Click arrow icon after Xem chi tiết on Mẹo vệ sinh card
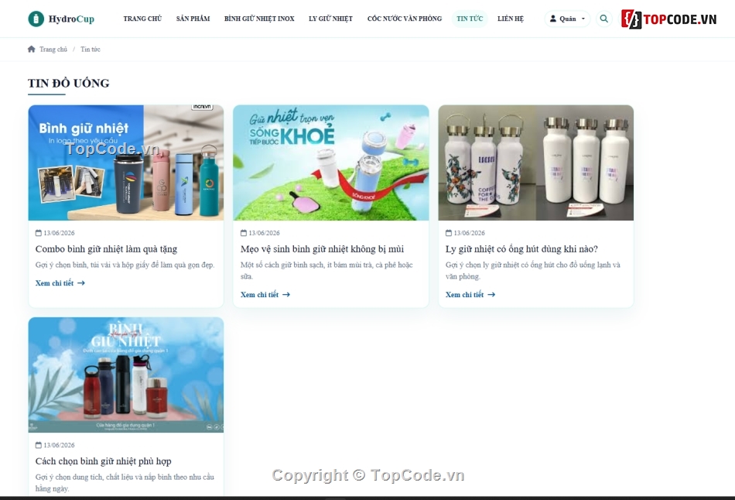735x500 pixels. [x=286, y=295]
